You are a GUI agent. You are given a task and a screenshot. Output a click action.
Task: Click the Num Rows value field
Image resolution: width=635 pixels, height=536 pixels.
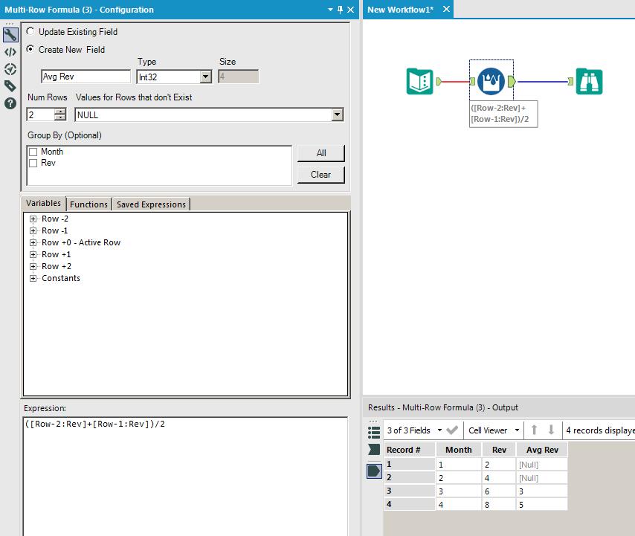click(41, 114)
